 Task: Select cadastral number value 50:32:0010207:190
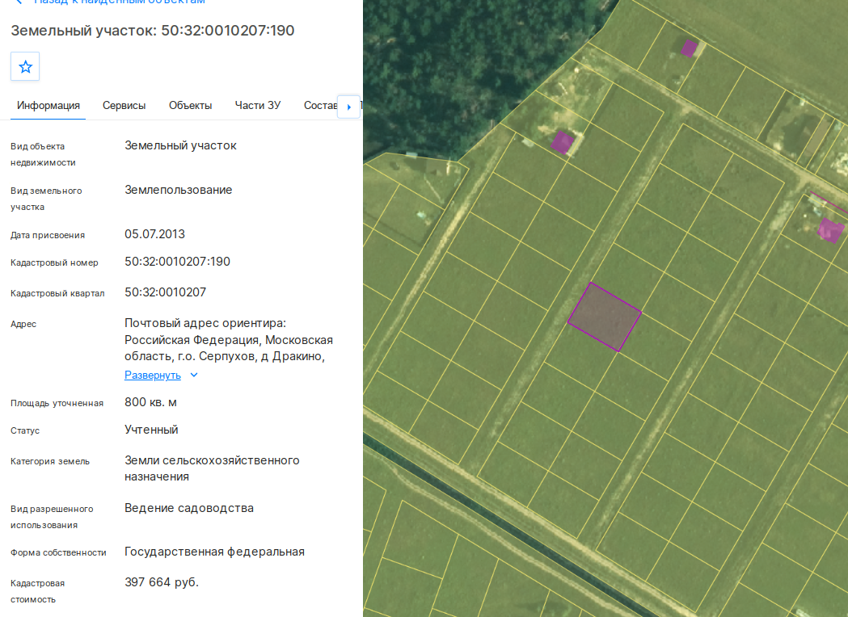177,262
